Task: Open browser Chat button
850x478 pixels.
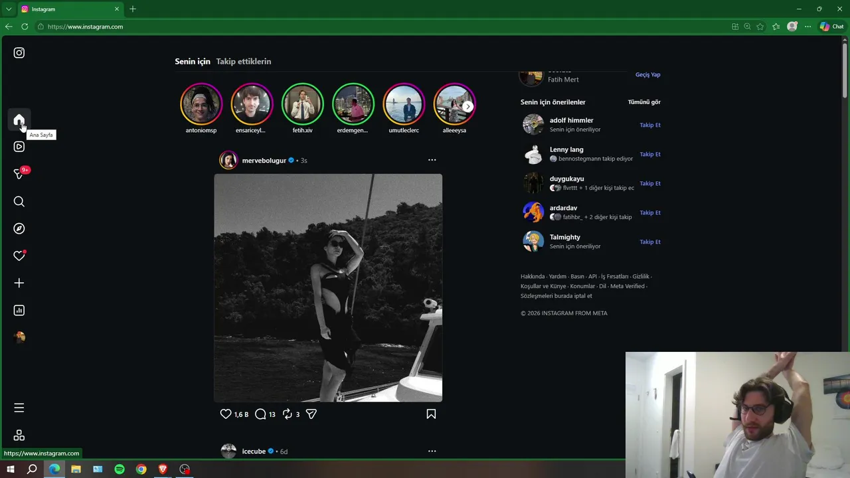Action: click(831, 27)
